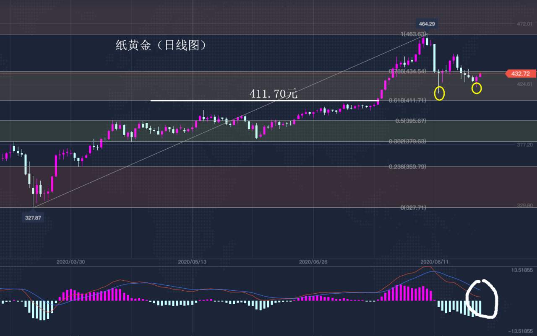Click the 411.70元 annotation text
This screenshot has width=537, height=336.
coord(274,93)
